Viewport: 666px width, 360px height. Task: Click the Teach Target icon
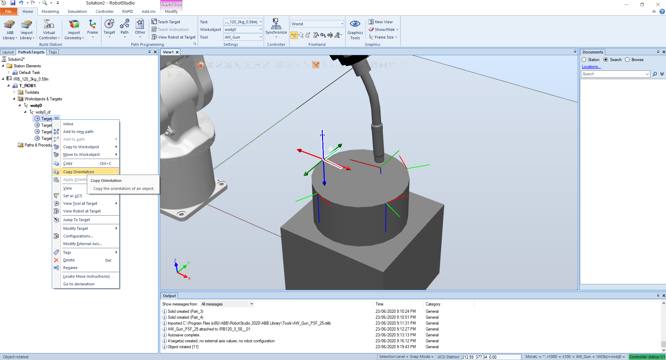(x=166, y=22)
